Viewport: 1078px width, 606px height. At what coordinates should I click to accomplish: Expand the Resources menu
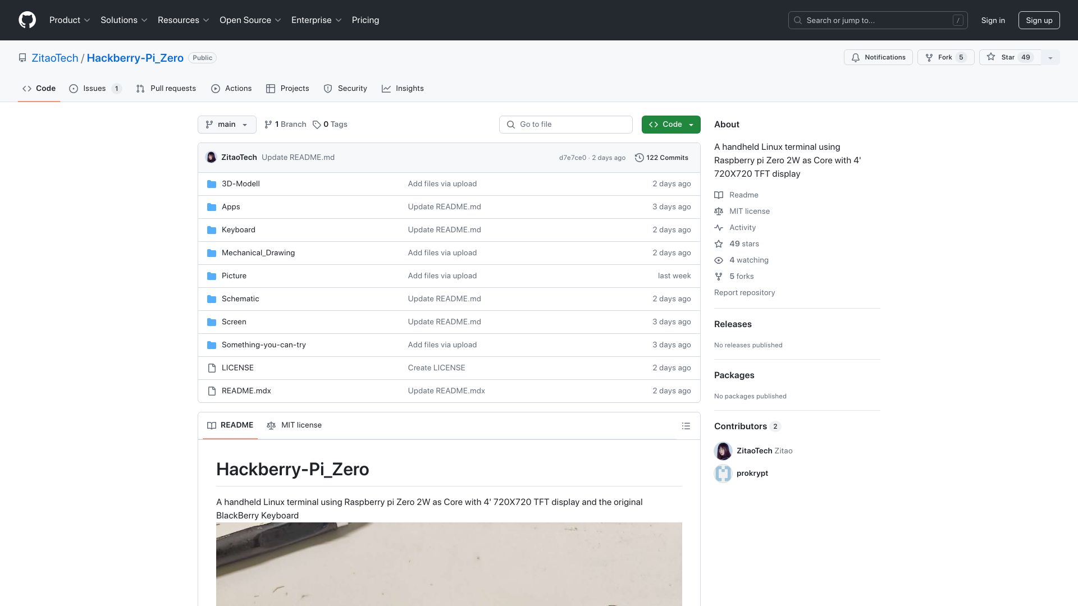click(x=184, y=20)
